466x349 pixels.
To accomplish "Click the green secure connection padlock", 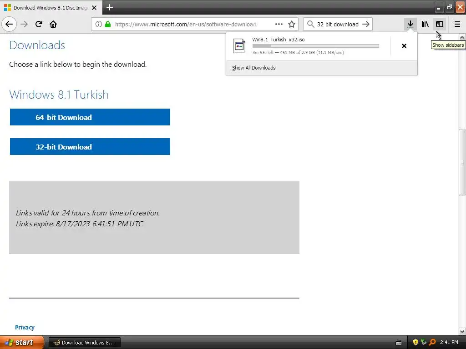I will (108, 24).
